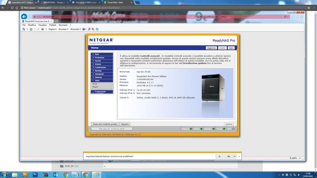Click the IE print toolbar icon
This screenshot has height=178, width=317.
(x=43, y=29)
